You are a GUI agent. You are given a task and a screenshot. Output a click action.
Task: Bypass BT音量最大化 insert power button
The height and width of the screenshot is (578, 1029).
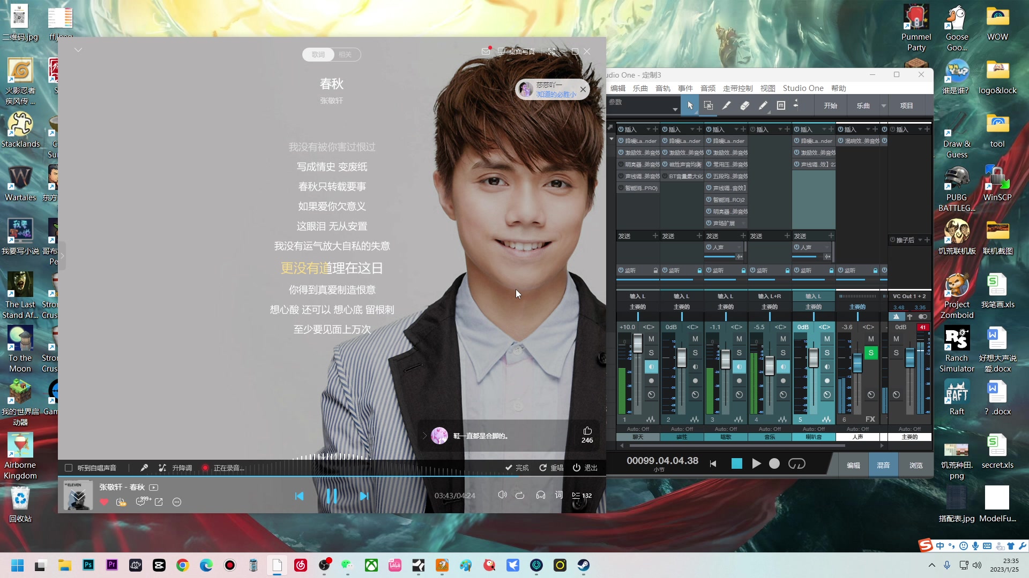coord(665,176)
